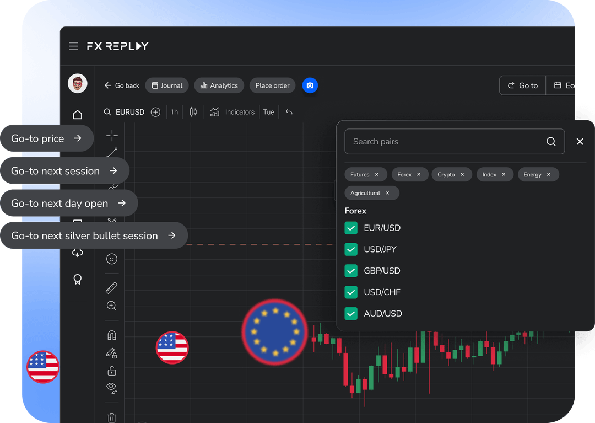
Task: Toggle drawings visibility with the eye icon
Action: pyautogui.click(x=111, y=388)
